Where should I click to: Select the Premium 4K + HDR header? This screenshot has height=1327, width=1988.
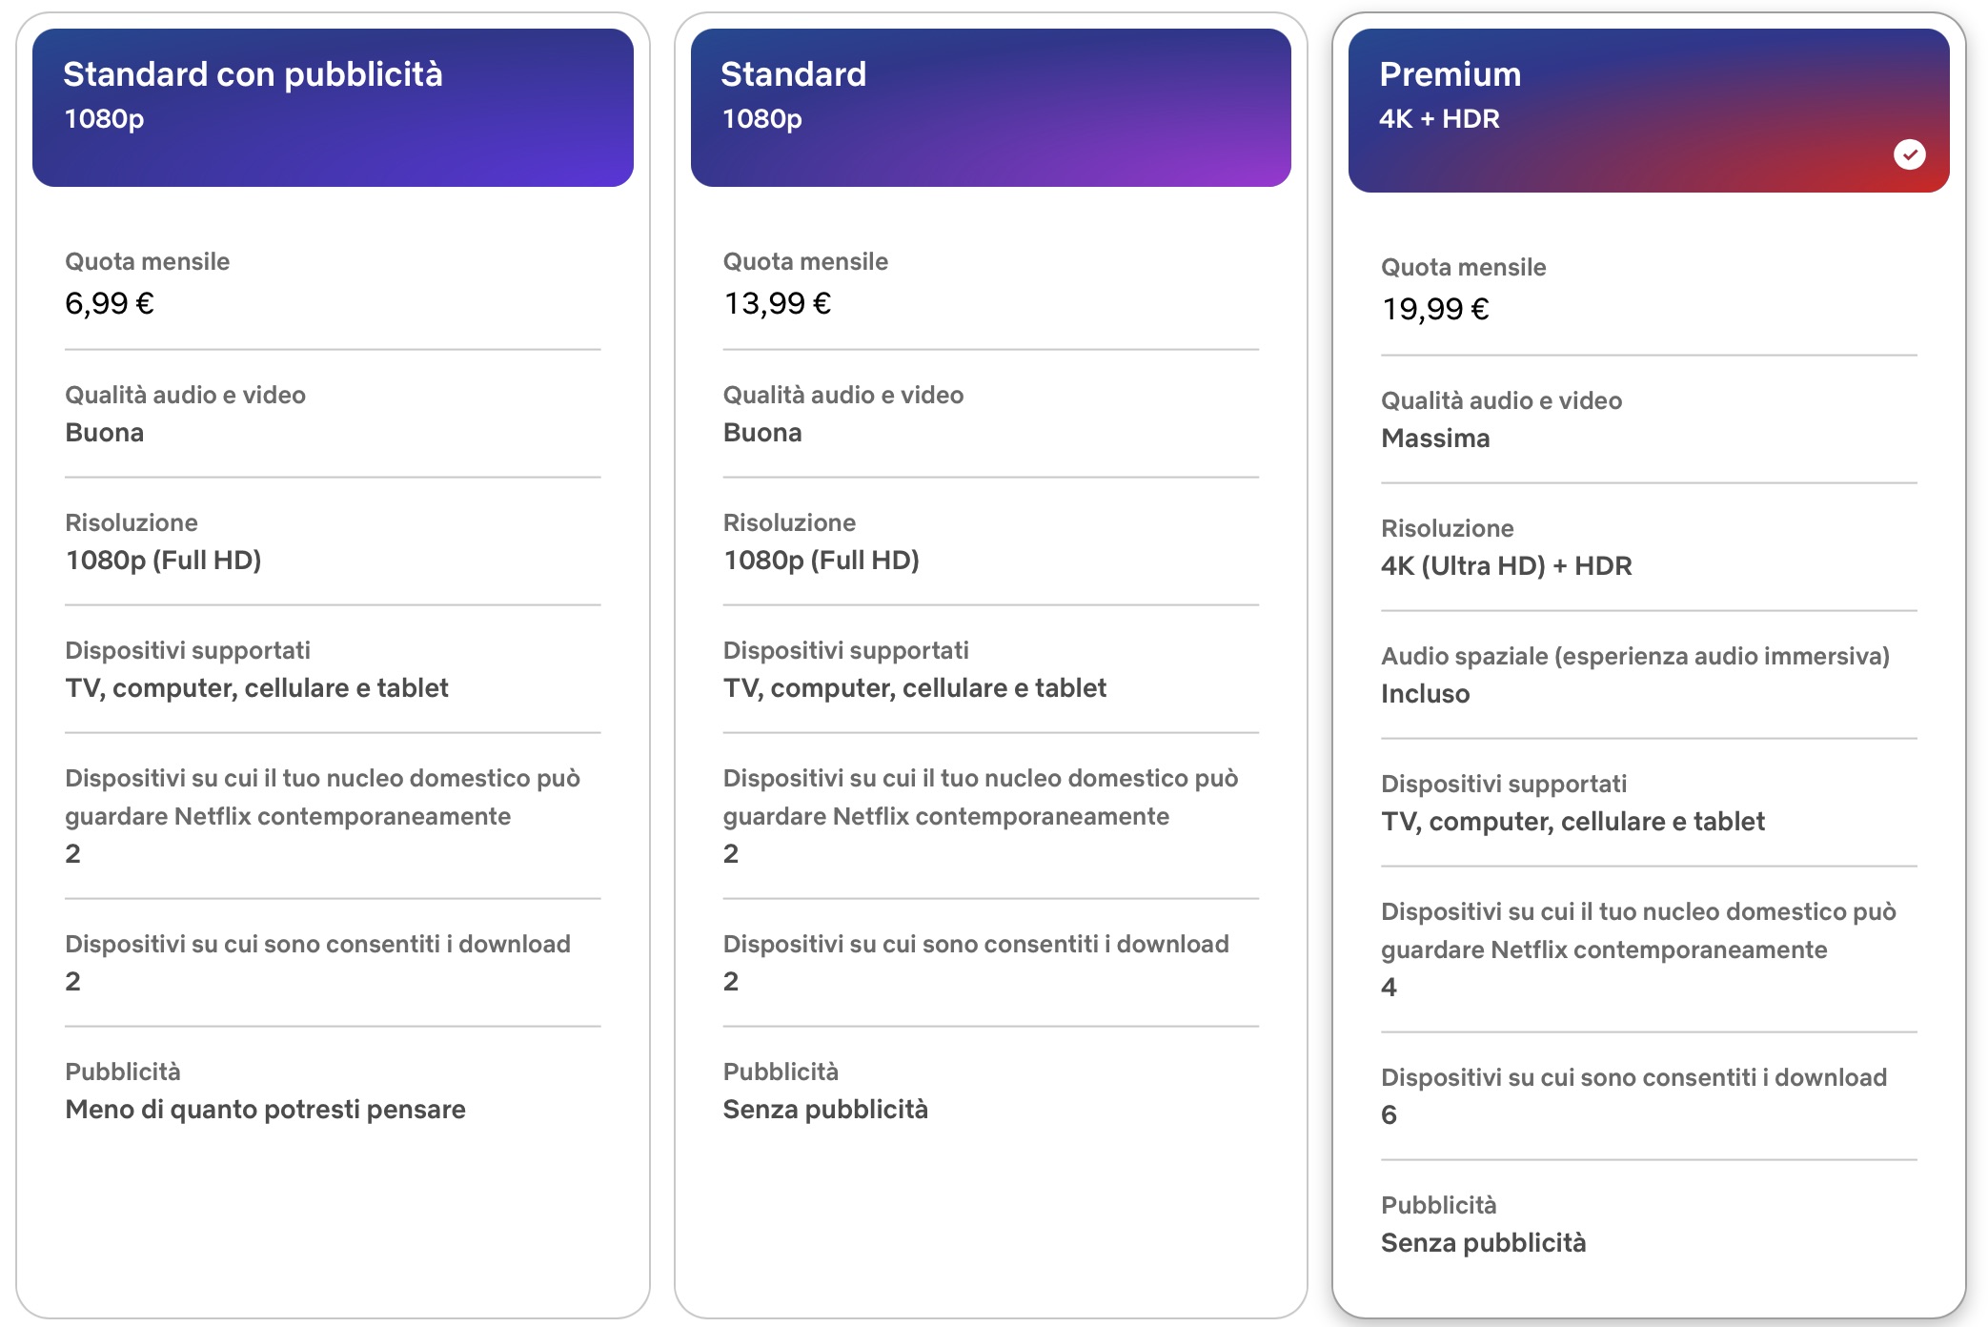coord(1648,111)
